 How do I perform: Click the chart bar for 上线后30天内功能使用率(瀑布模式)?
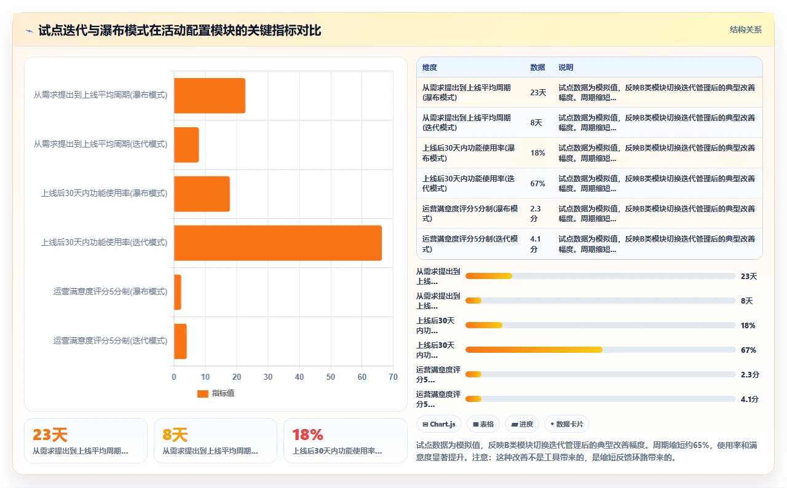tap(202, 194)
